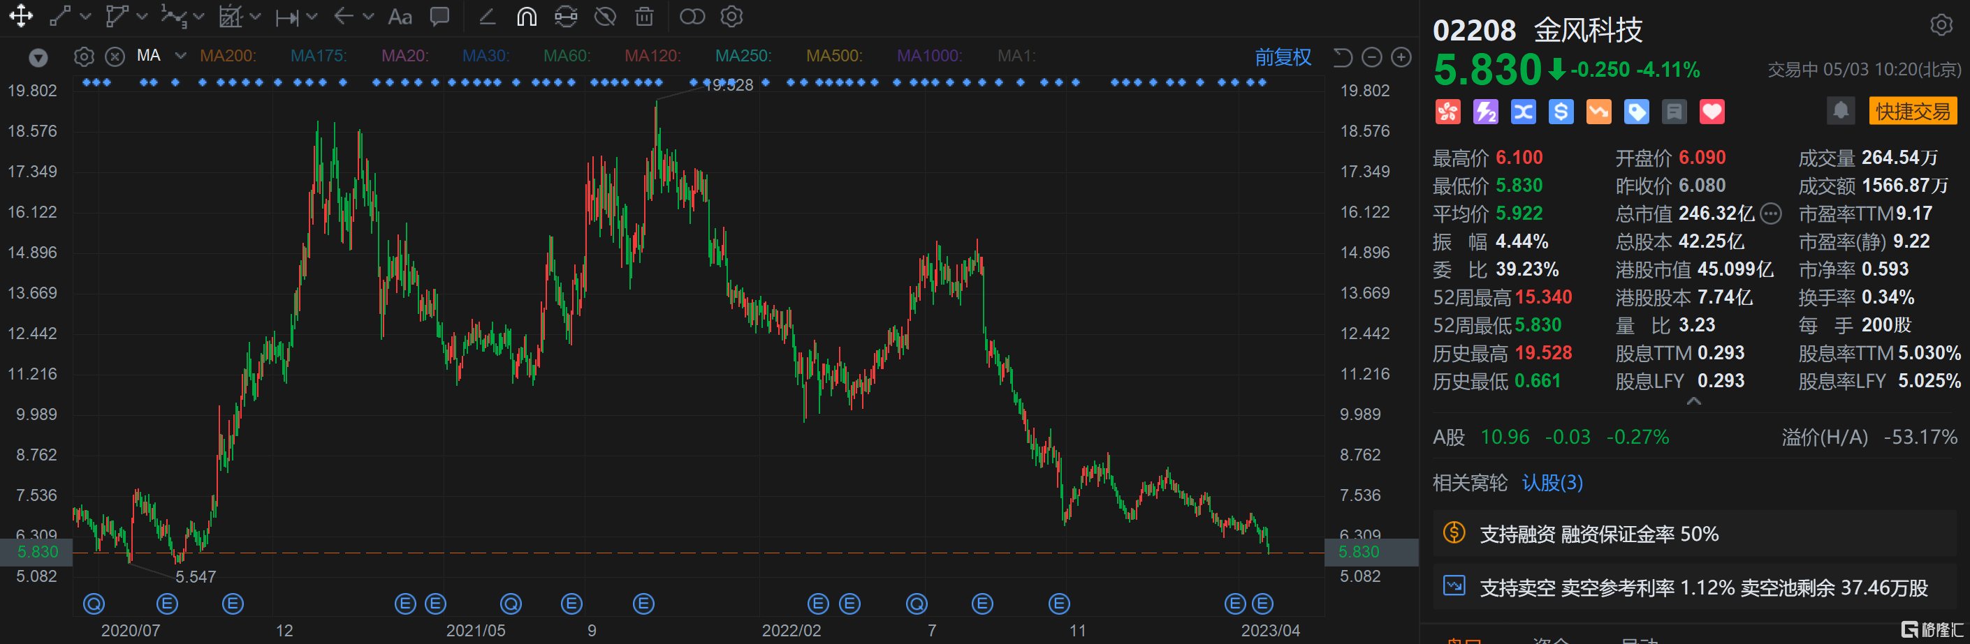This screenshot has height=644, width=1970.
Task: Delete drawings with the trash icon
Action: point(645,16)
